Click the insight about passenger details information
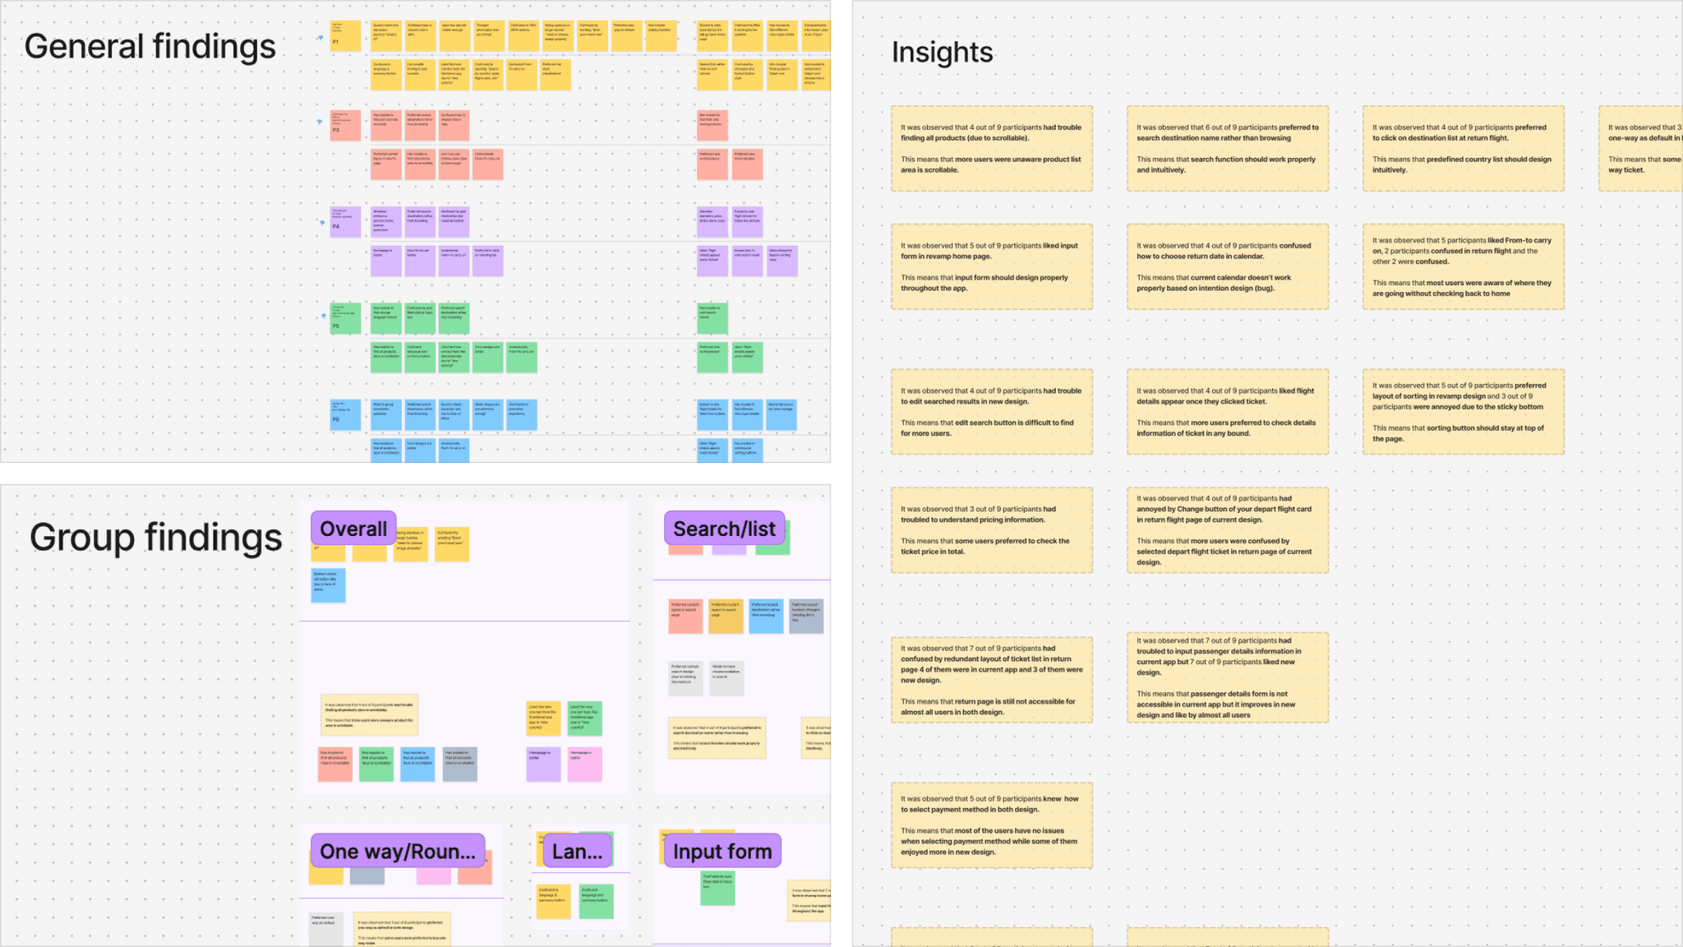Image resolution: width=1683 pixels, height=947 pixels. tap(1228, 678)
